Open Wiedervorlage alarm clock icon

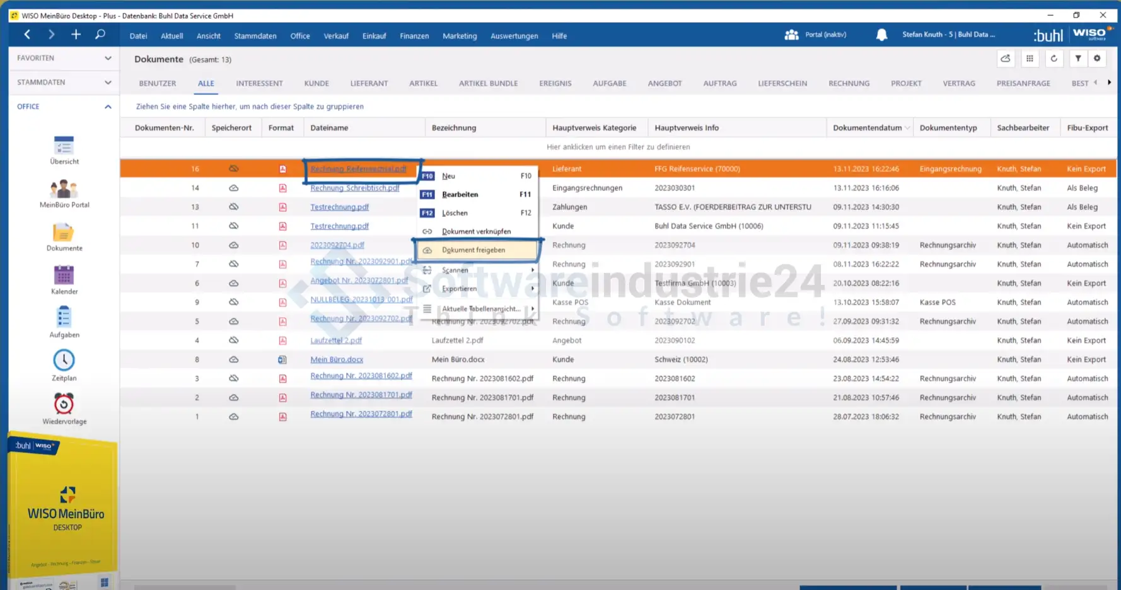[x=64, y=405]
